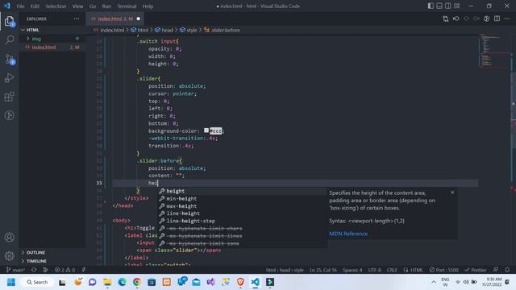The image size is (516, 290).
Task: Click the Ln 35, Col 16 indicator
Action: [x=323, y=270]
